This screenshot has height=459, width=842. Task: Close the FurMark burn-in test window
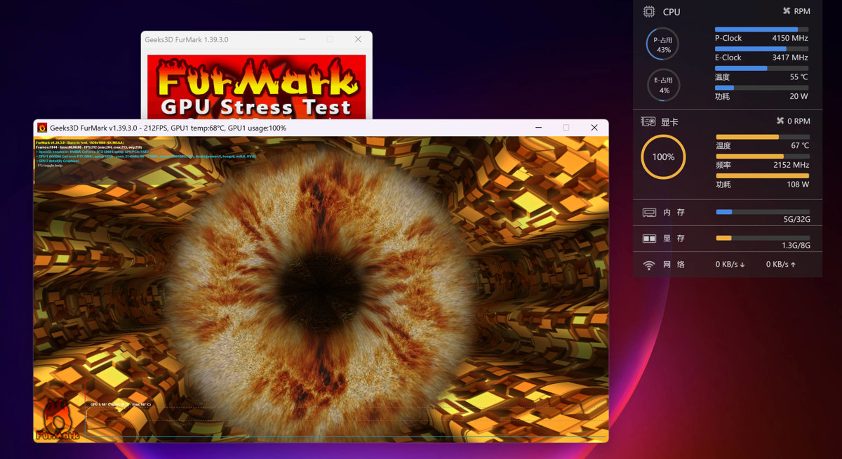click(594, 128)
